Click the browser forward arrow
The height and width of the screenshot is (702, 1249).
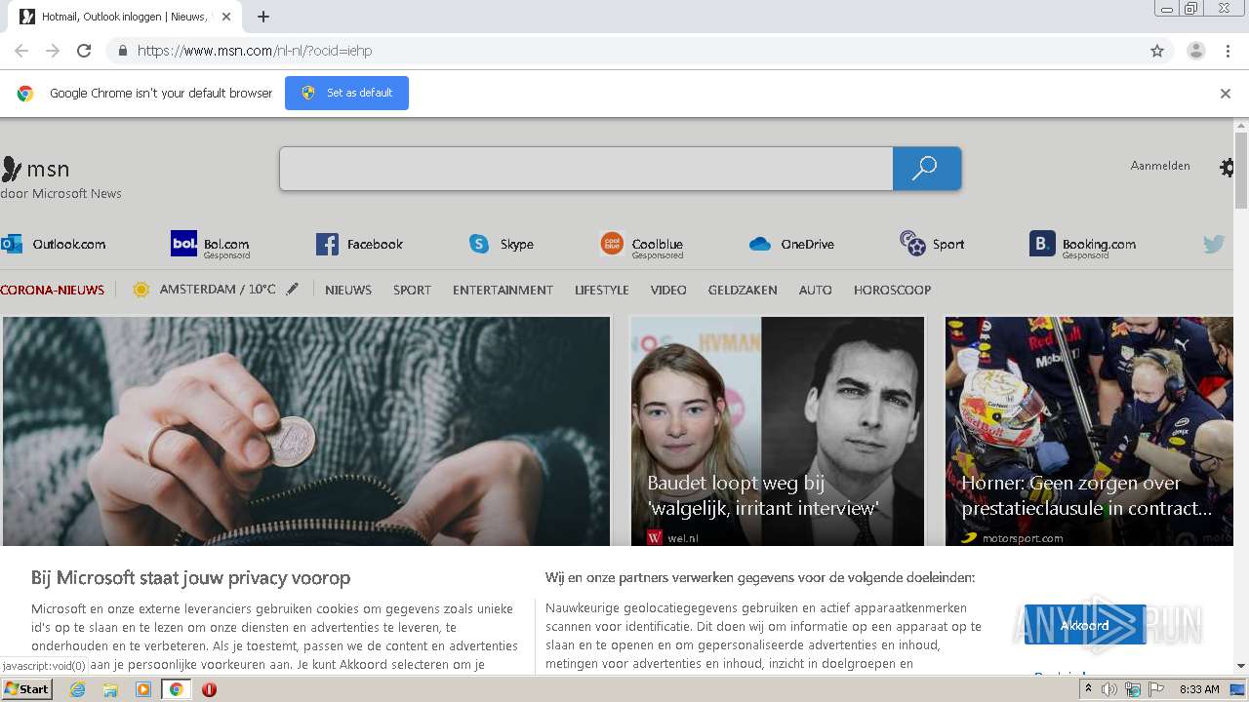(x=53, y=51)
